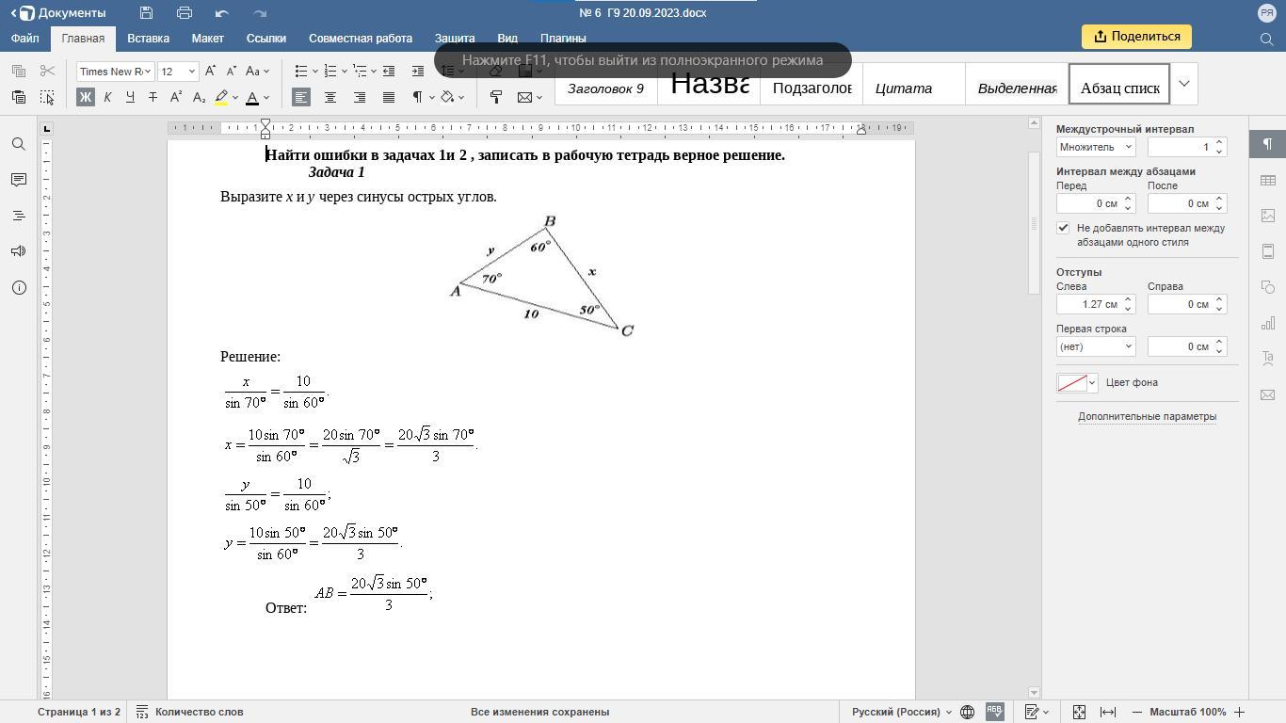Apply the Заголовок 9 style
Viewport: 1286px width, 723px height.
605,88
